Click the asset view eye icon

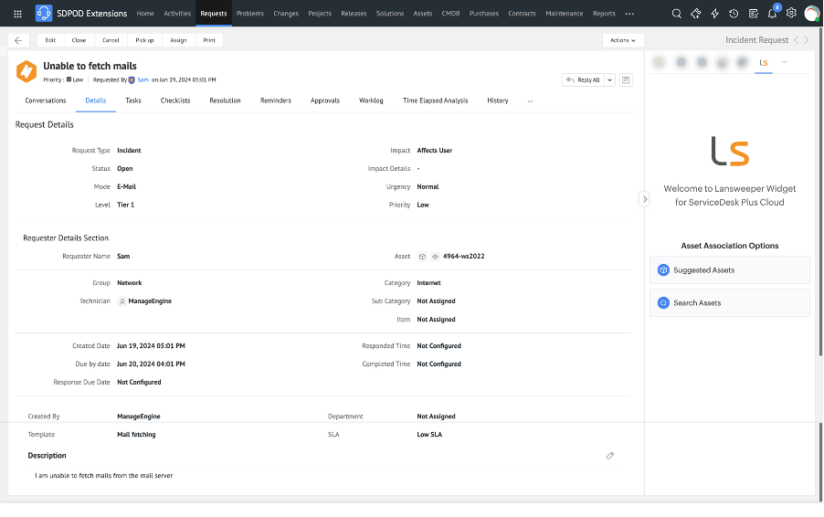tap(435, 257)
